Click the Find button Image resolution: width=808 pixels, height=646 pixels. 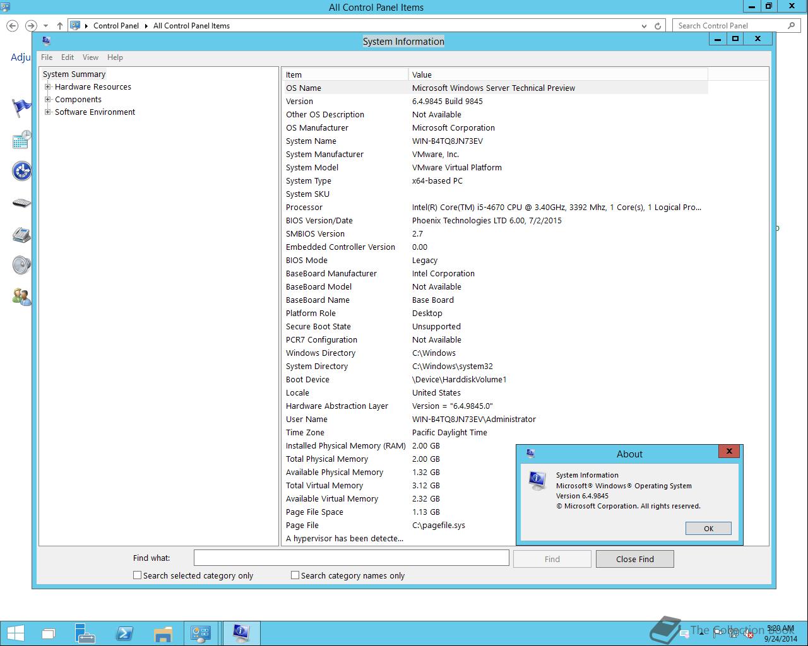pyautogui.click(x=552, y=559)
